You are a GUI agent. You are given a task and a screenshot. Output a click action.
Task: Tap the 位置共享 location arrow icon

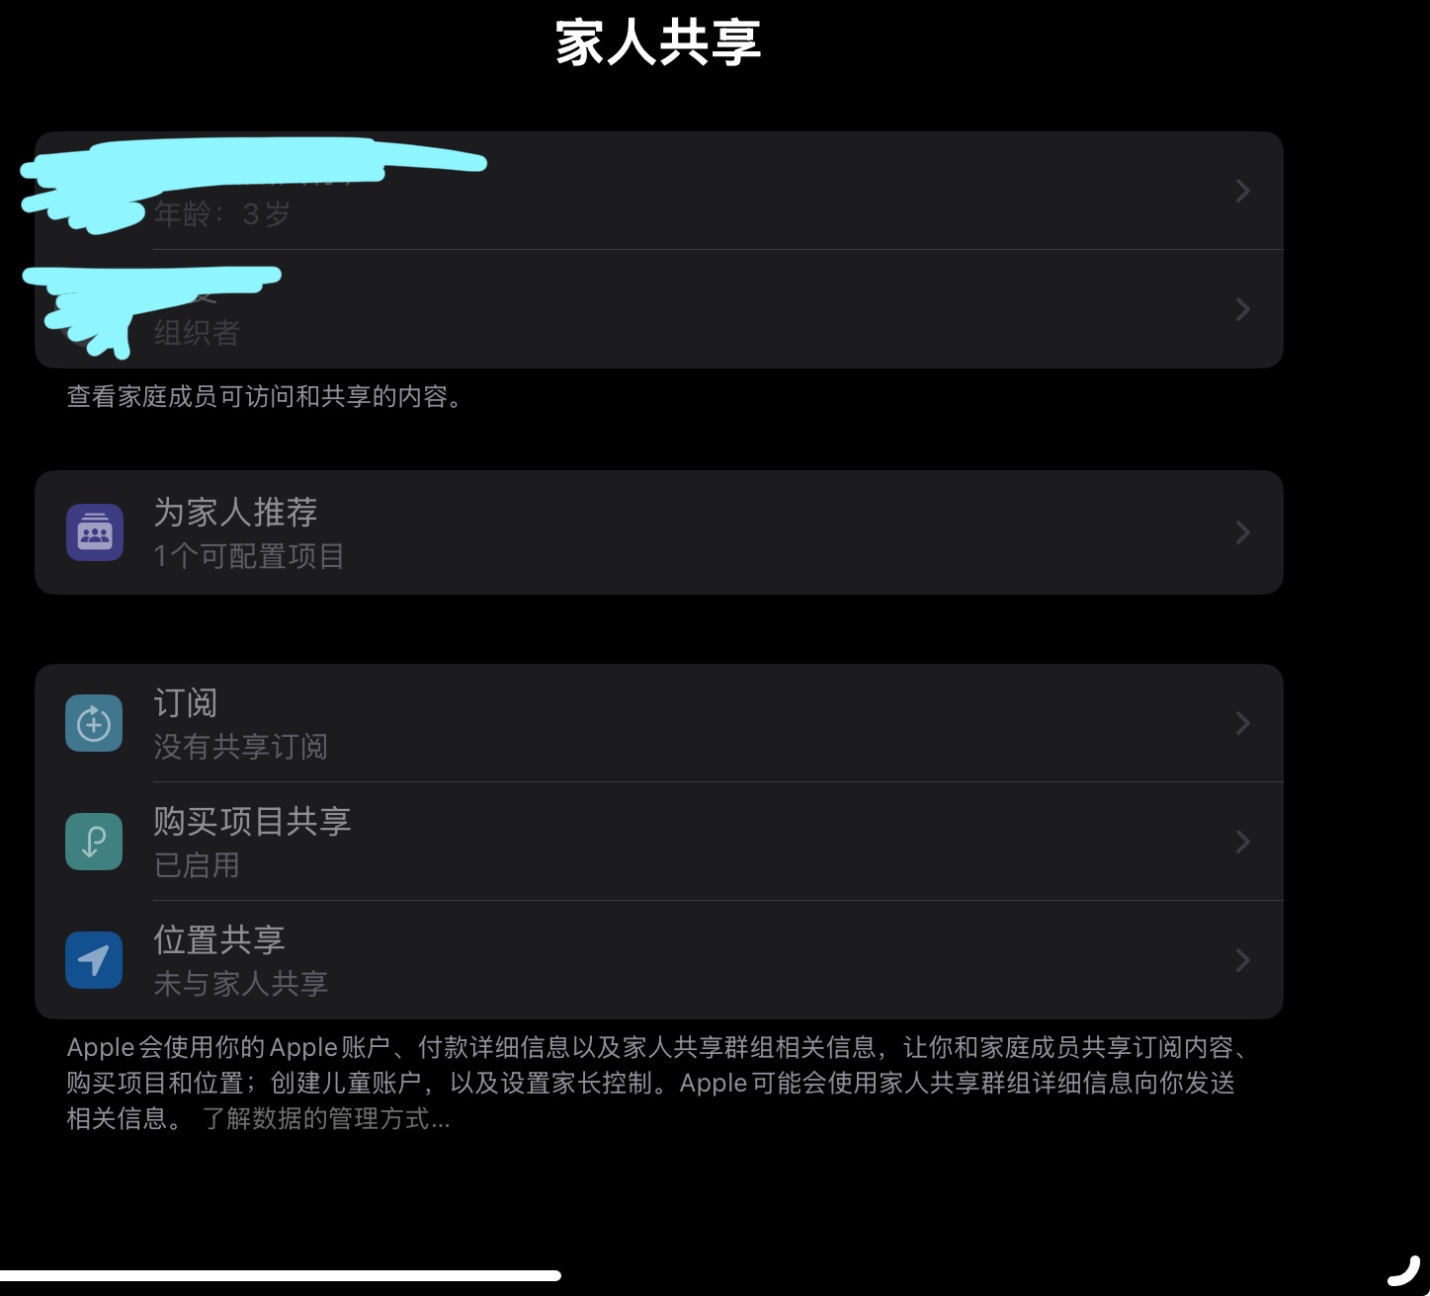click(94, 960)
